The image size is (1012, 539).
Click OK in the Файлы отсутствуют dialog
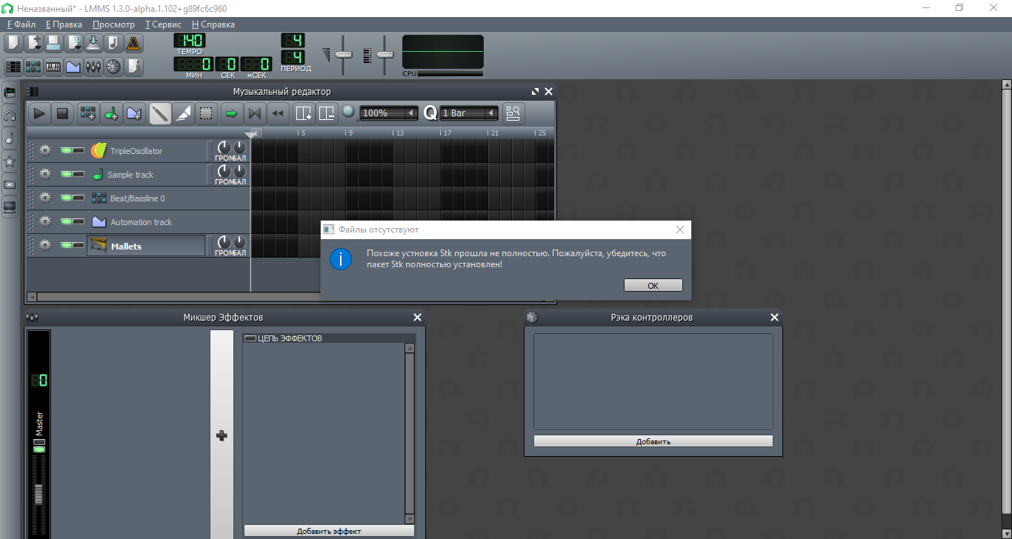click(x=653, y=285)
